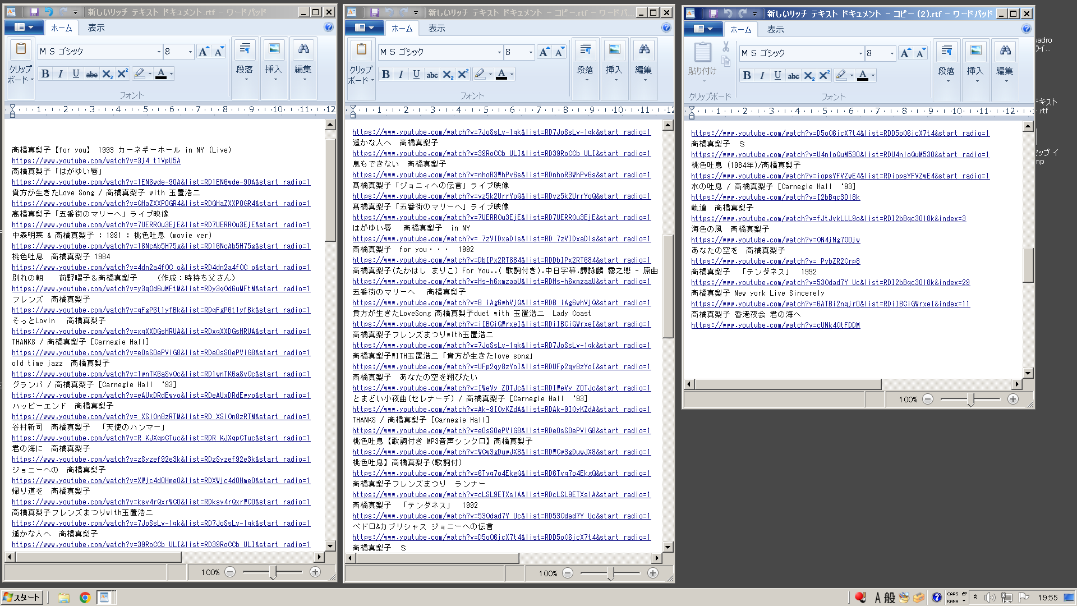Open youtube link v=ON4jNg70Ojw in right window

pos(775,240)
